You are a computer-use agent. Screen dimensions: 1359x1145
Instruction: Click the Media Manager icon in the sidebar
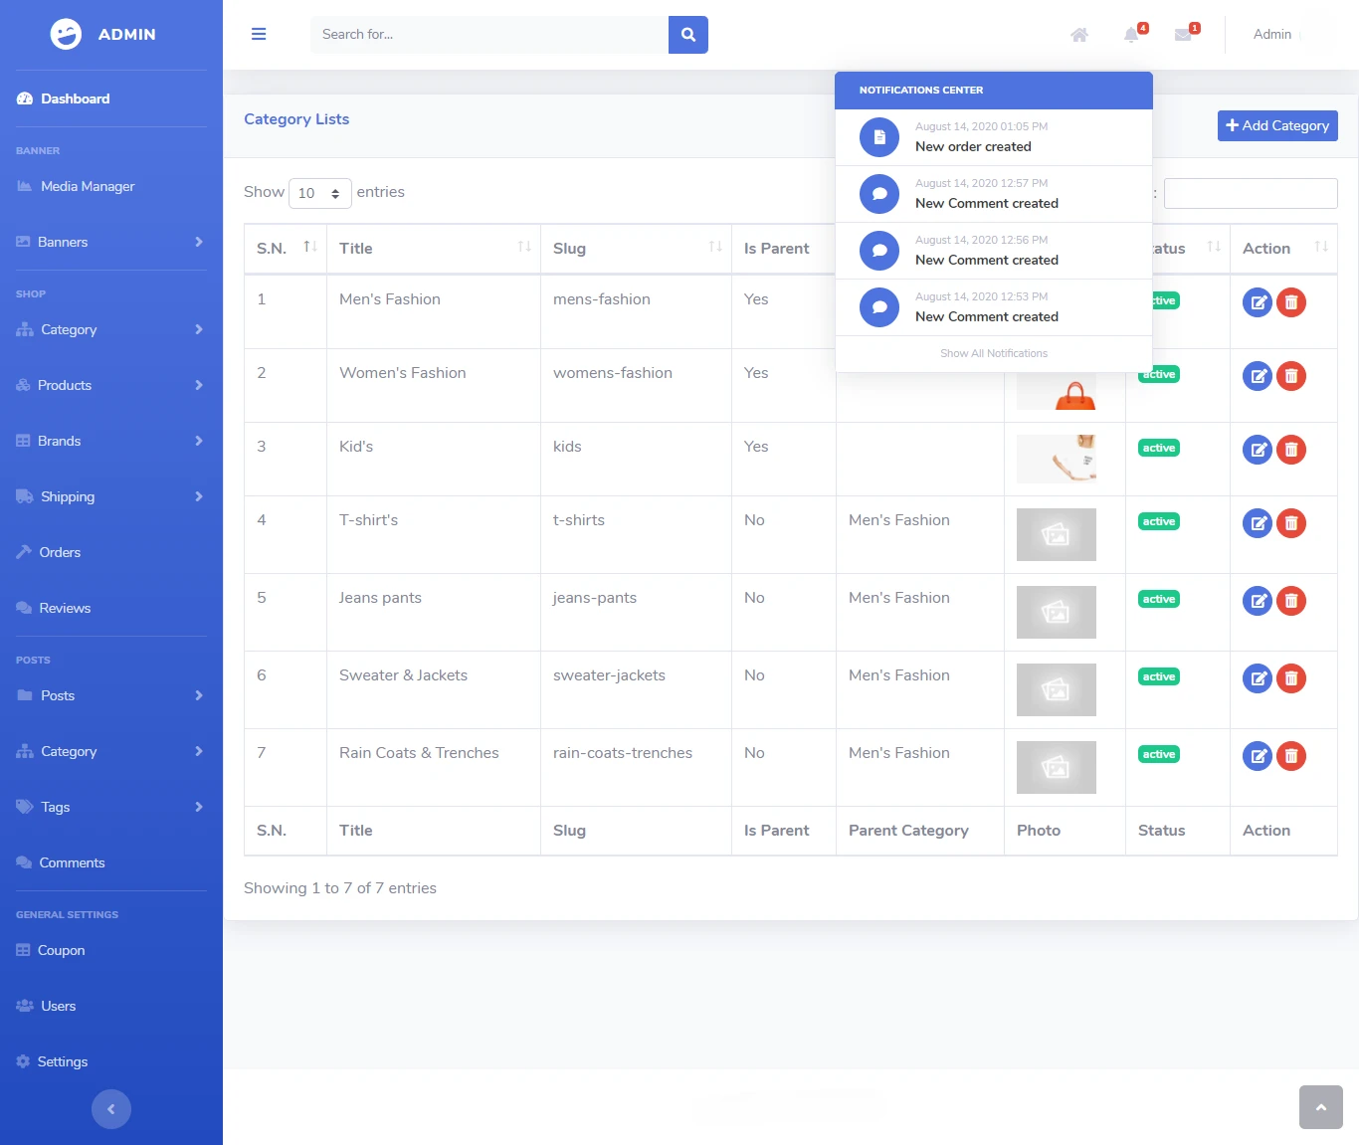23,186
